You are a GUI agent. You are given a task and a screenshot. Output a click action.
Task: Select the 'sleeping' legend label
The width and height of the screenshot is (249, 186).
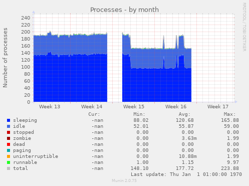pos(25,120)
